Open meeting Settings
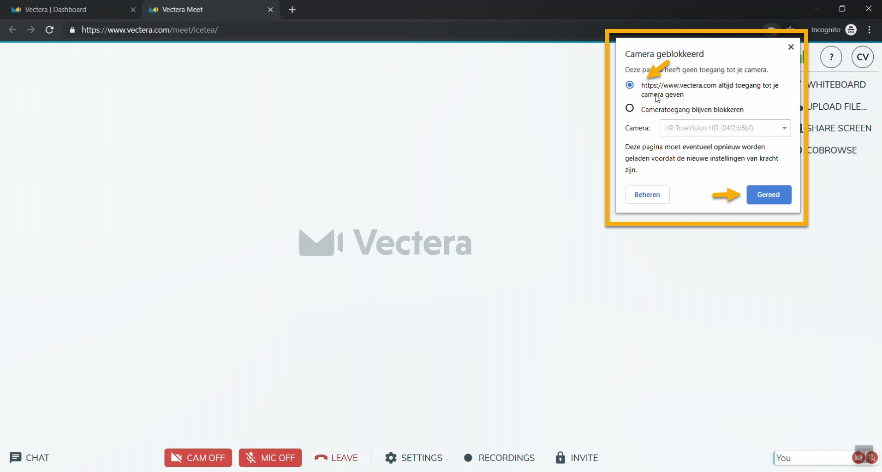The image size is (882, 472). 414,458
